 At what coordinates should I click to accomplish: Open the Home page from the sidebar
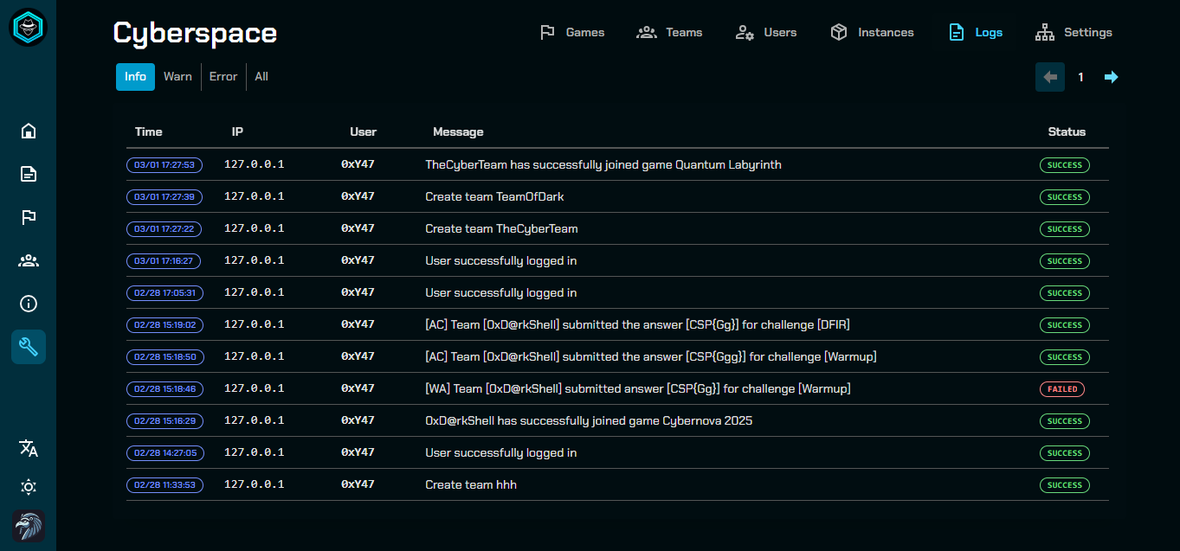[x=28, y=131]
